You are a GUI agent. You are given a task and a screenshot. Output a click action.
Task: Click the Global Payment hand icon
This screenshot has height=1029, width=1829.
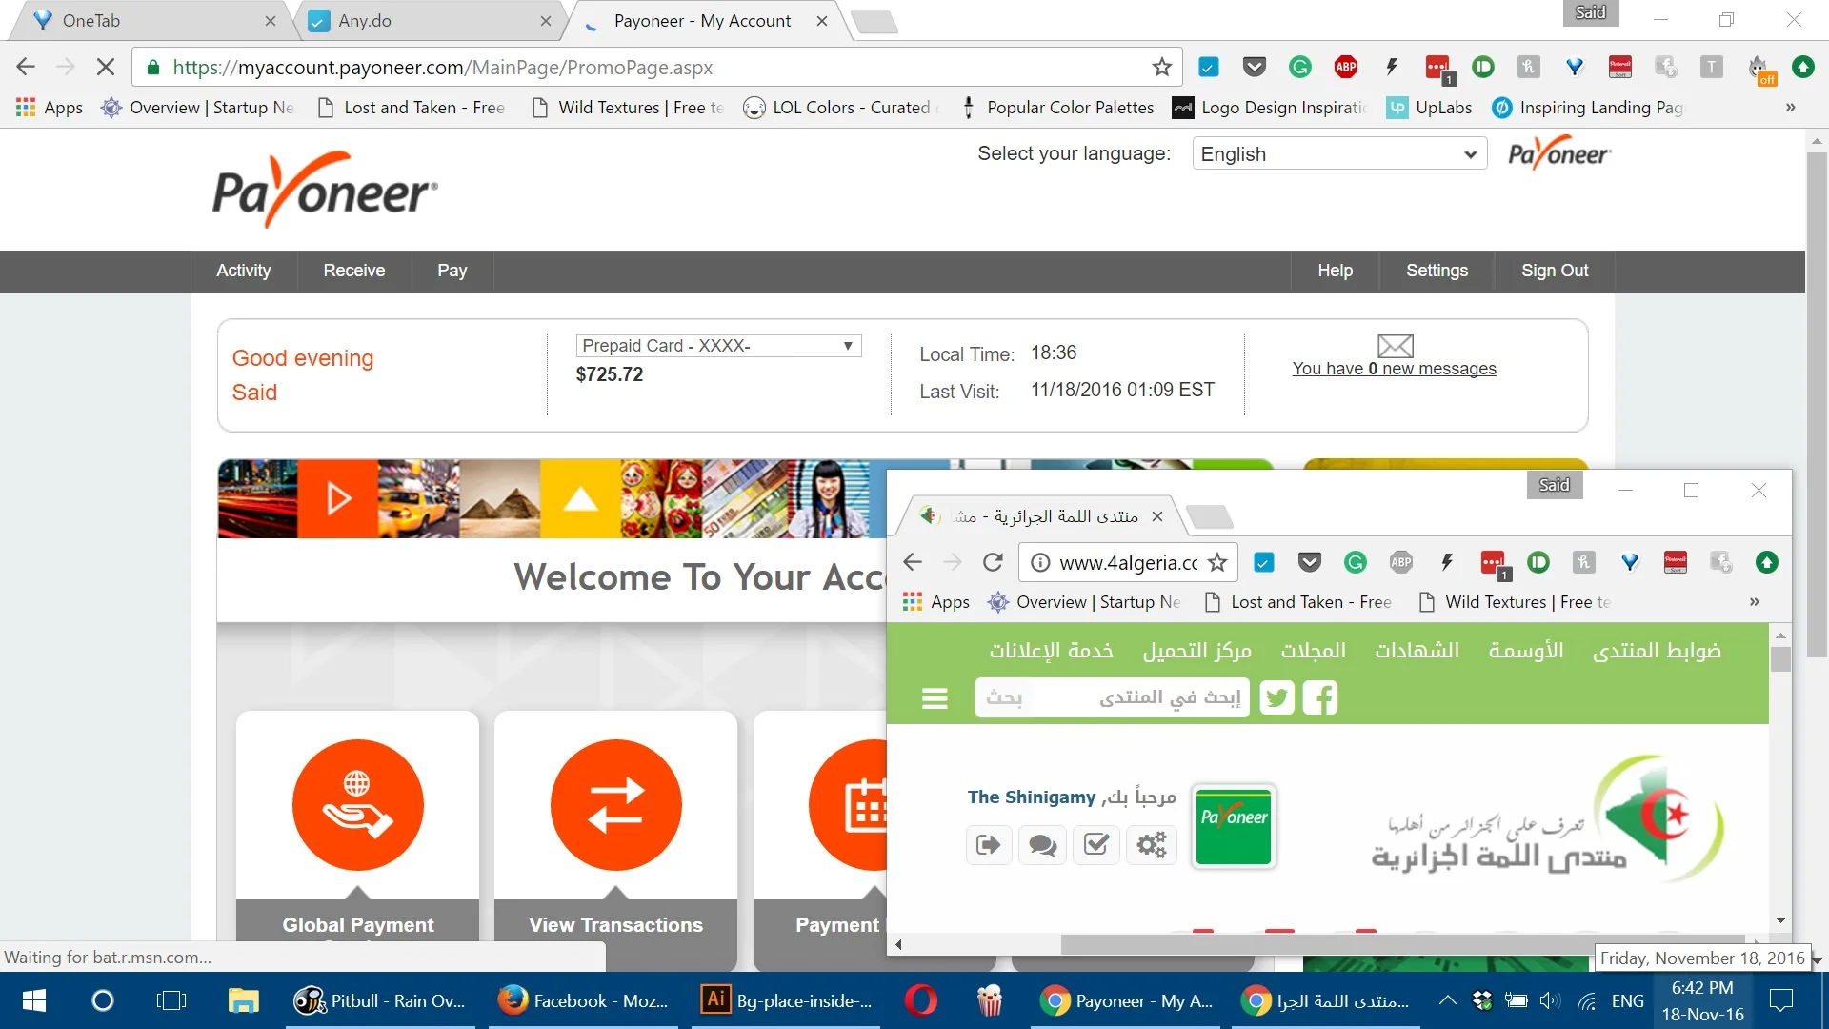(357, 805)
